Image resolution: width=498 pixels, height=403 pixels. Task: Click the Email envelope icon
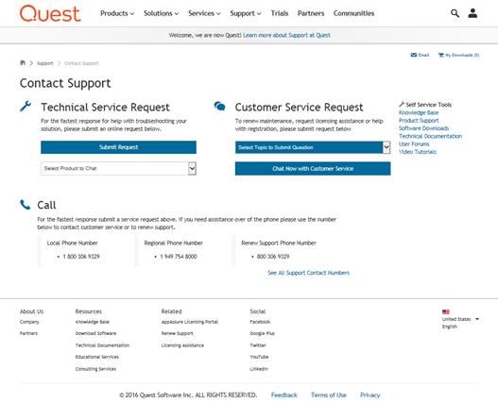(414, 55)
